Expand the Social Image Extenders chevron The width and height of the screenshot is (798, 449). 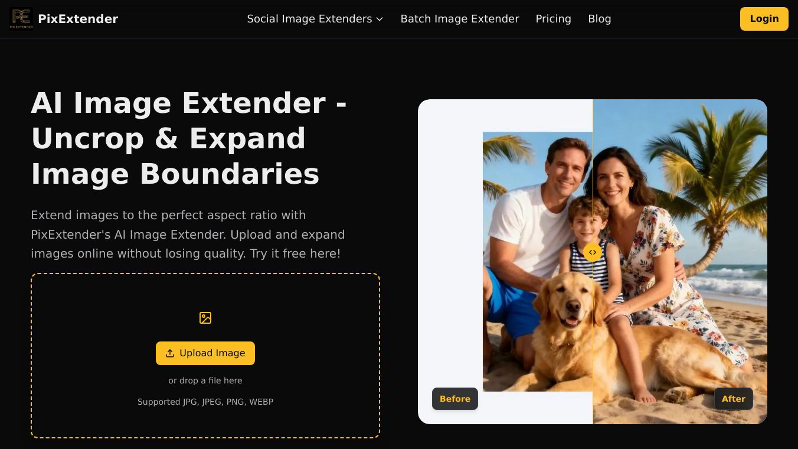click(380, 19)
